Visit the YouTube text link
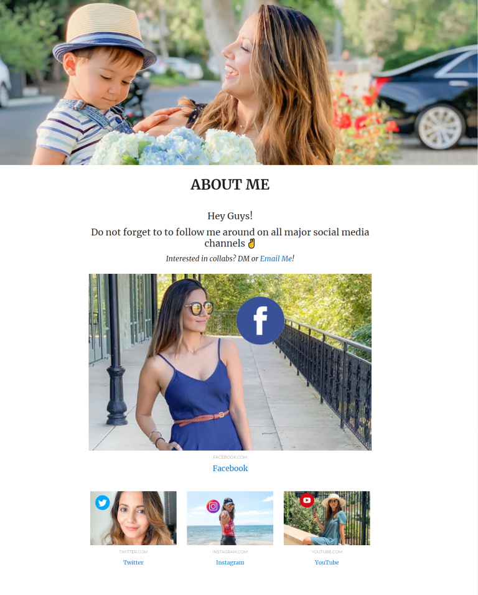Image resolution: width=478 pixels, height=595 pixels. [327, 563]
